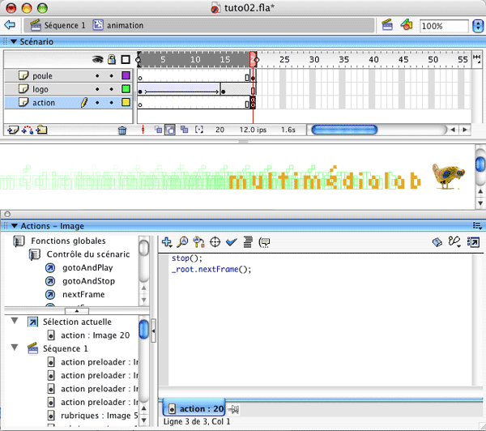The width and height of the screenshot is (486, 431).
Task: Collapse Sélection actuelle tree node
Action: coord(15,321)
